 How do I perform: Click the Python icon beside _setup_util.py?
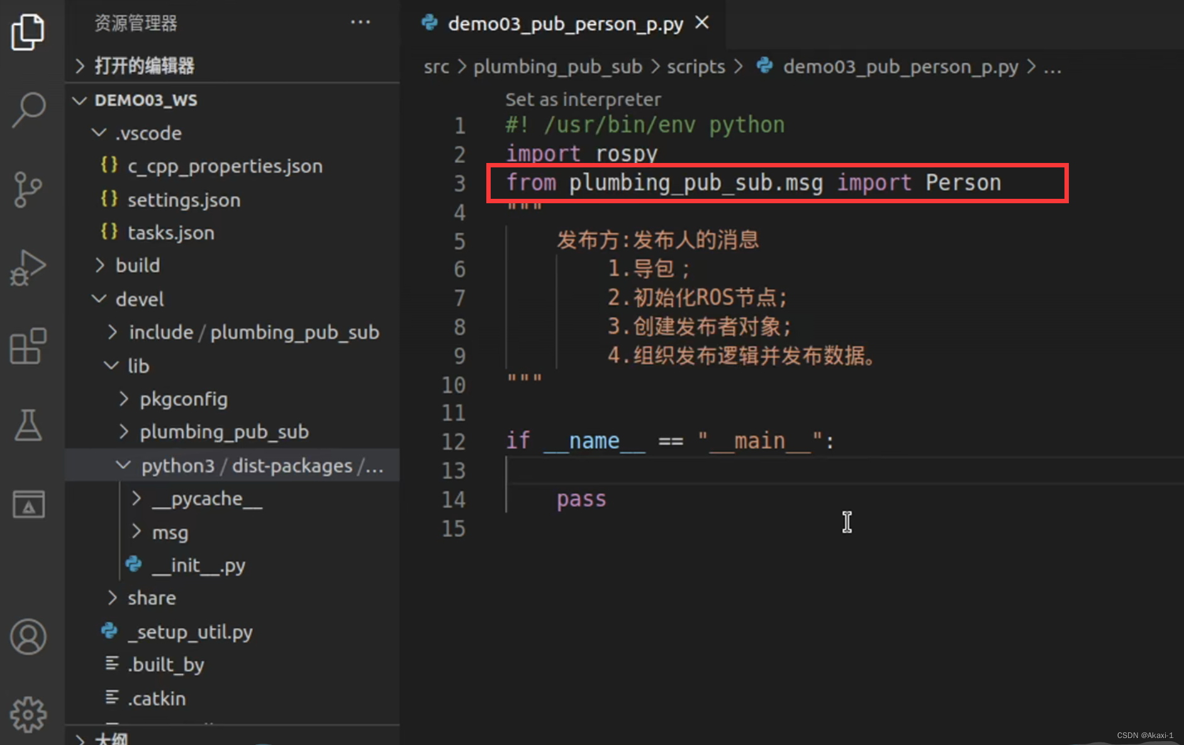tap(109, 631)
